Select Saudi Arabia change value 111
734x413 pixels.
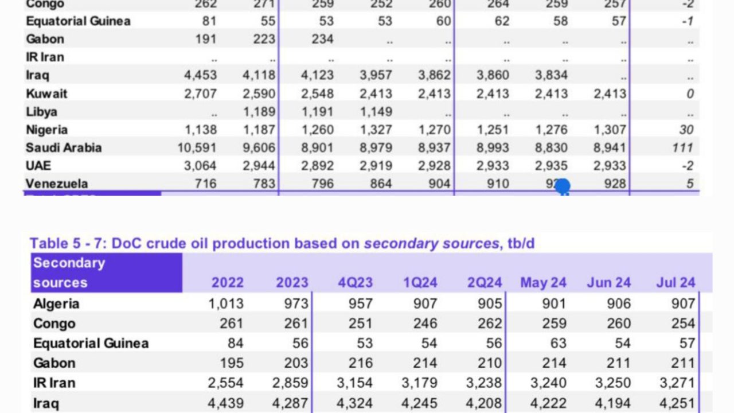coord(682,148)
